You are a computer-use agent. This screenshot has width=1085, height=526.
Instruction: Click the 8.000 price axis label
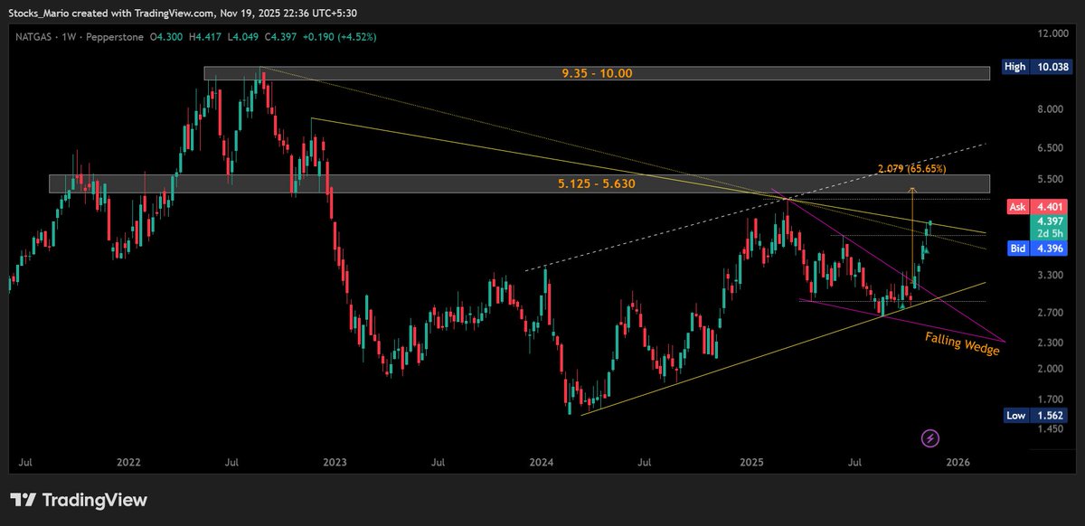(1052, 109)
